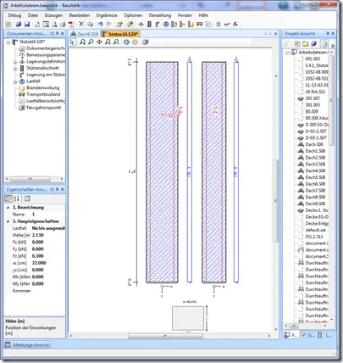The width and height of the screenshot is (343, 363).
Task: Select DG_1.511 in the project tree
Action: coord(314,237)
